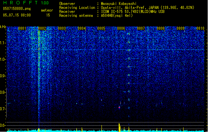Click the 0807 time marker

click(x=141, y=28)
